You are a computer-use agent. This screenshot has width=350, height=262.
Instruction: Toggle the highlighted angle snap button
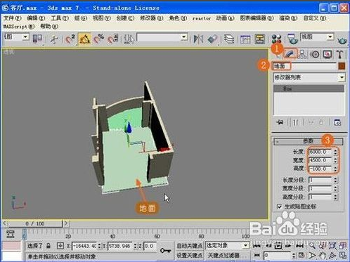point(84,39)
